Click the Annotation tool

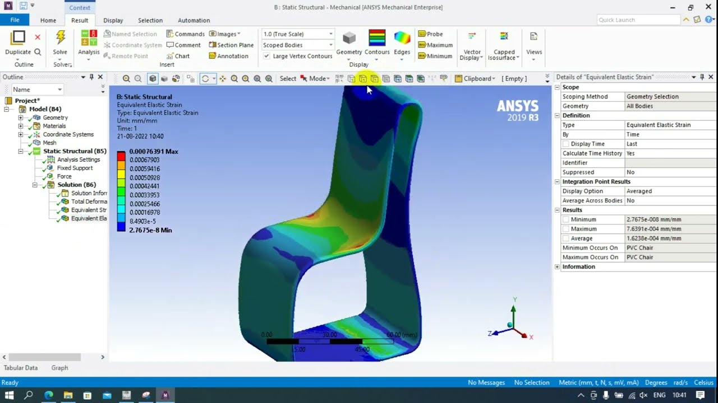228,56
